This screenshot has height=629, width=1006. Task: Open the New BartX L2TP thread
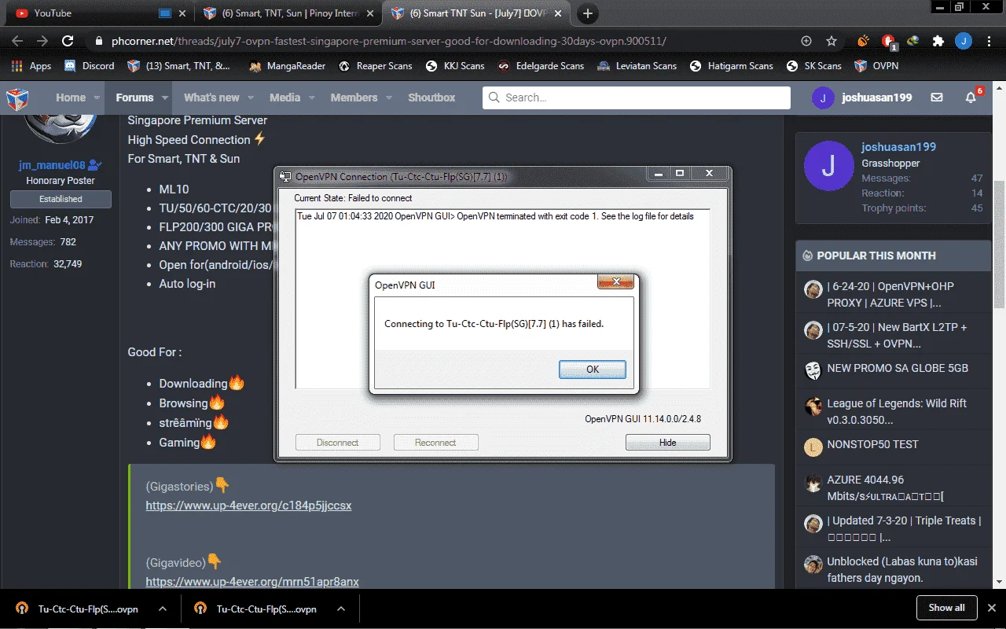(897, 335)
